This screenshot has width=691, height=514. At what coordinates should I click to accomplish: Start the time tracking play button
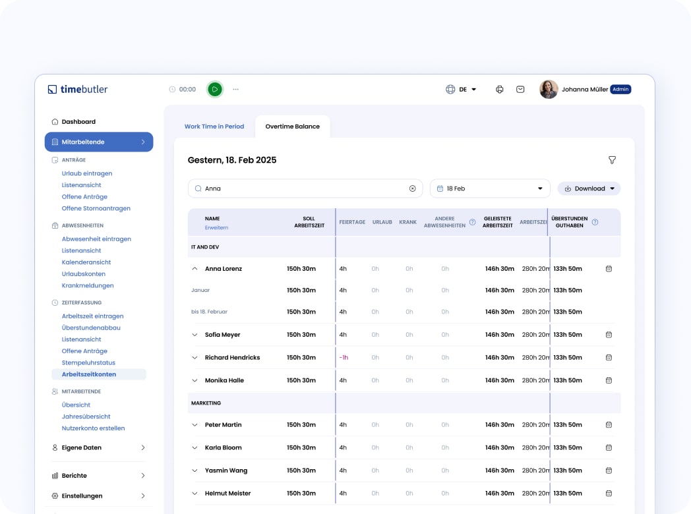click(x=215, y=89)
